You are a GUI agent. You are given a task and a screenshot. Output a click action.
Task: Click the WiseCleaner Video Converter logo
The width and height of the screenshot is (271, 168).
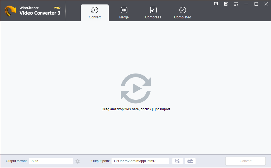(x=10, y=11)
